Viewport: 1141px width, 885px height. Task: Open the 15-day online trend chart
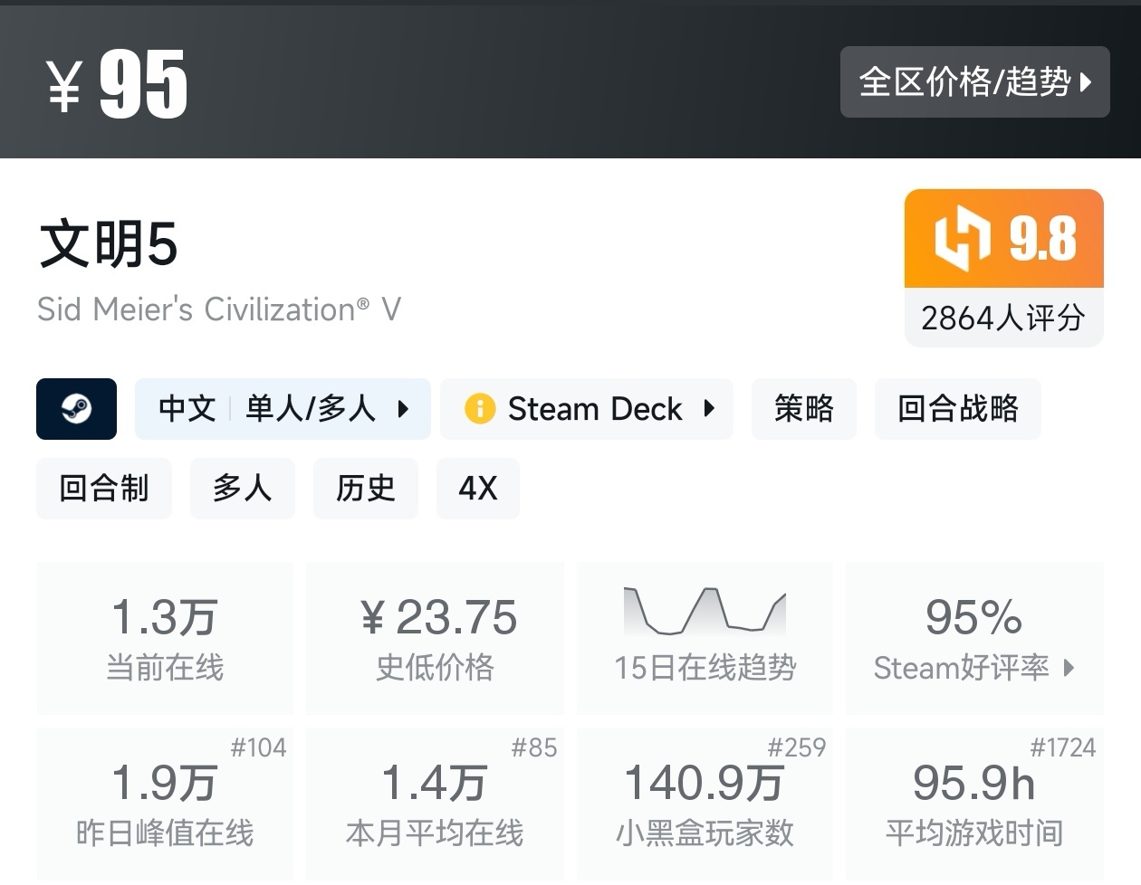tap(705, 612)
